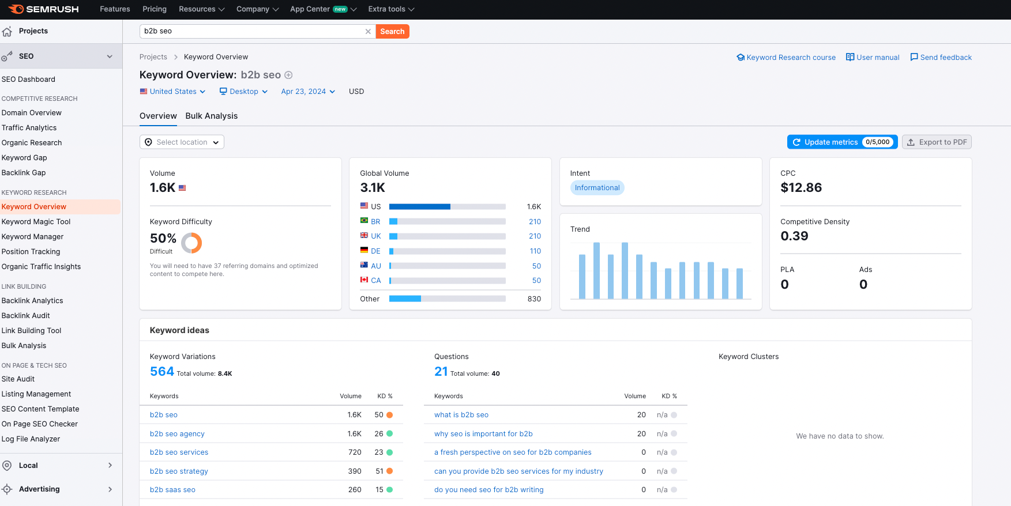Click the Other global volume bar
1011x506 pixels.
coord(447,299)
